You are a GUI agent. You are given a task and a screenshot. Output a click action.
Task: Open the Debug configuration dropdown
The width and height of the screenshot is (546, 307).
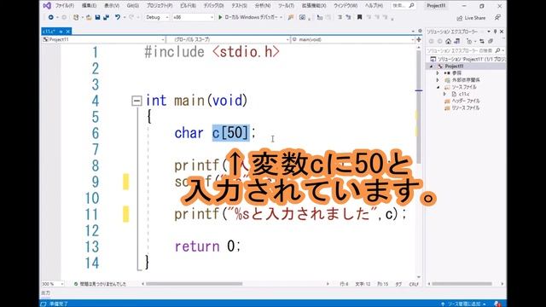point(157,17)
